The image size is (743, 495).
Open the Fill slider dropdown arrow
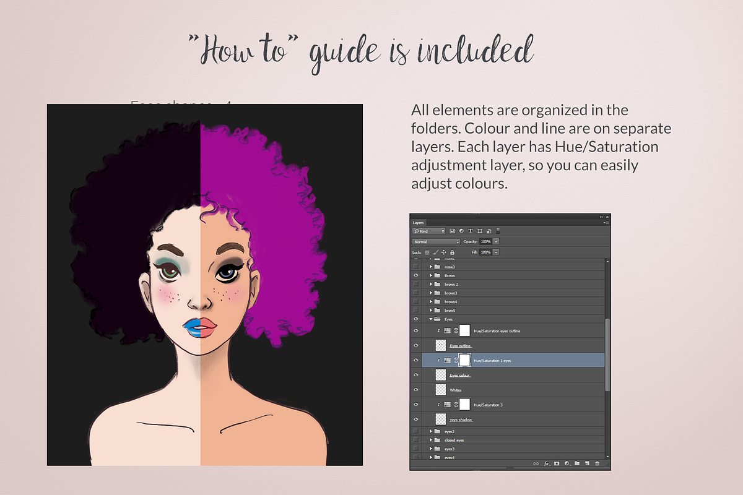496,252
